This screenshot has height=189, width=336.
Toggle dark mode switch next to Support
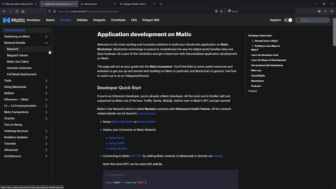[288, 20]
